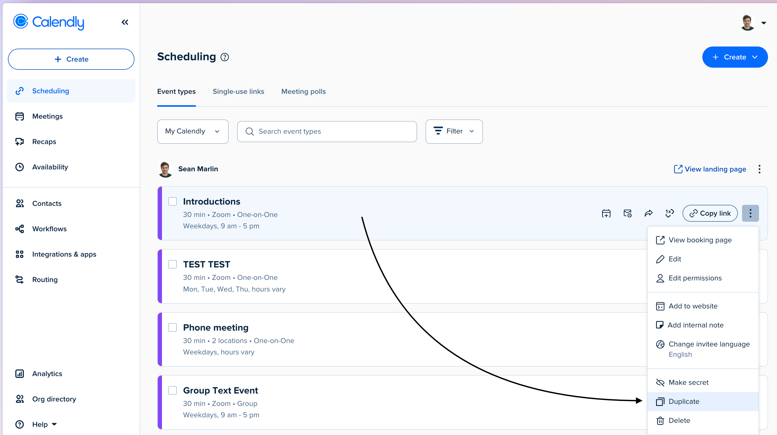This screenshot has height=435, width=777.
Task: Click '30 min • Zoom • Group' text
Action: tap(220, 403)
